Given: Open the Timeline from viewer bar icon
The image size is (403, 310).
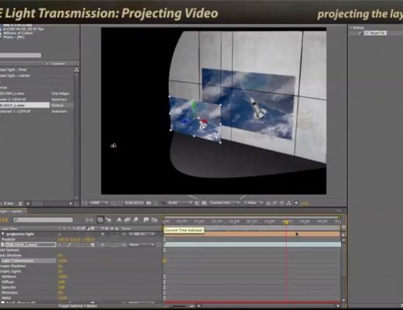Looking at the screenshot, I should 282,203.
